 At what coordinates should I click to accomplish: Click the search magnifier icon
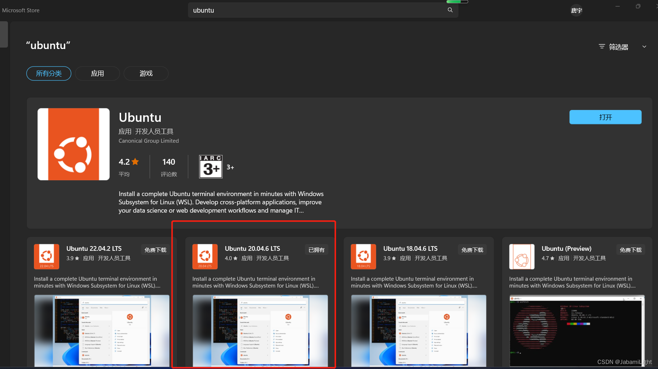coord(450,10)
